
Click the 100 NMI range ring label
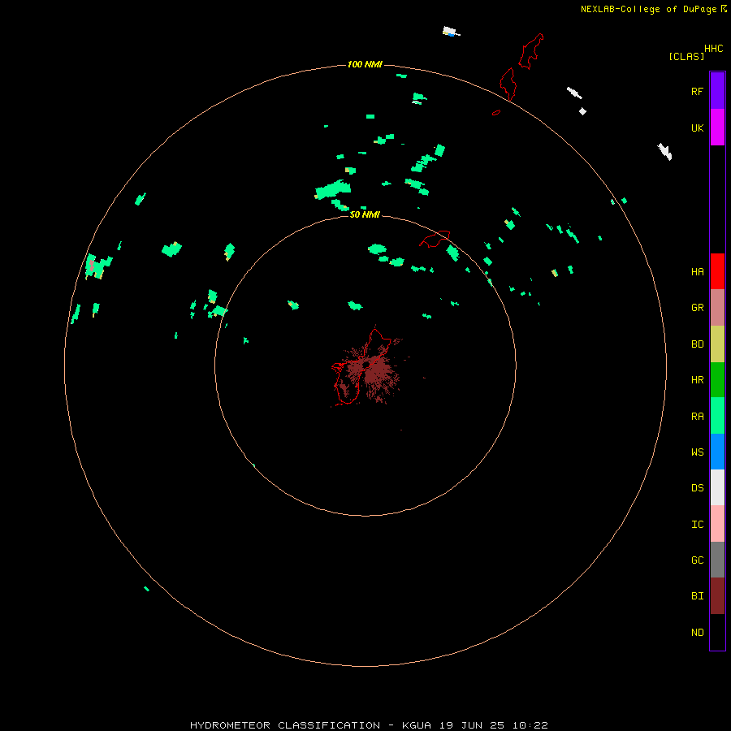(x=365, y=64)
